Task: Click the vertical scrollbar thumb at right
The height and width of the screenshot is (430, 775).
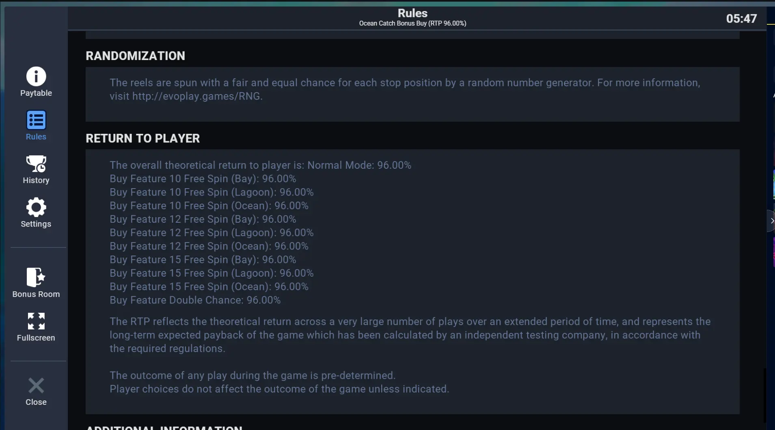Action: point(765,396)
